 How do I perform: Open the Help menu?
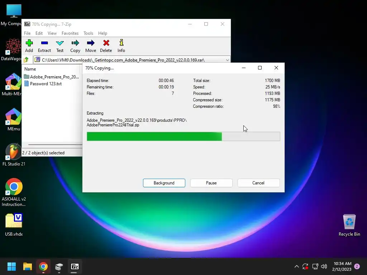coord(103,33)
